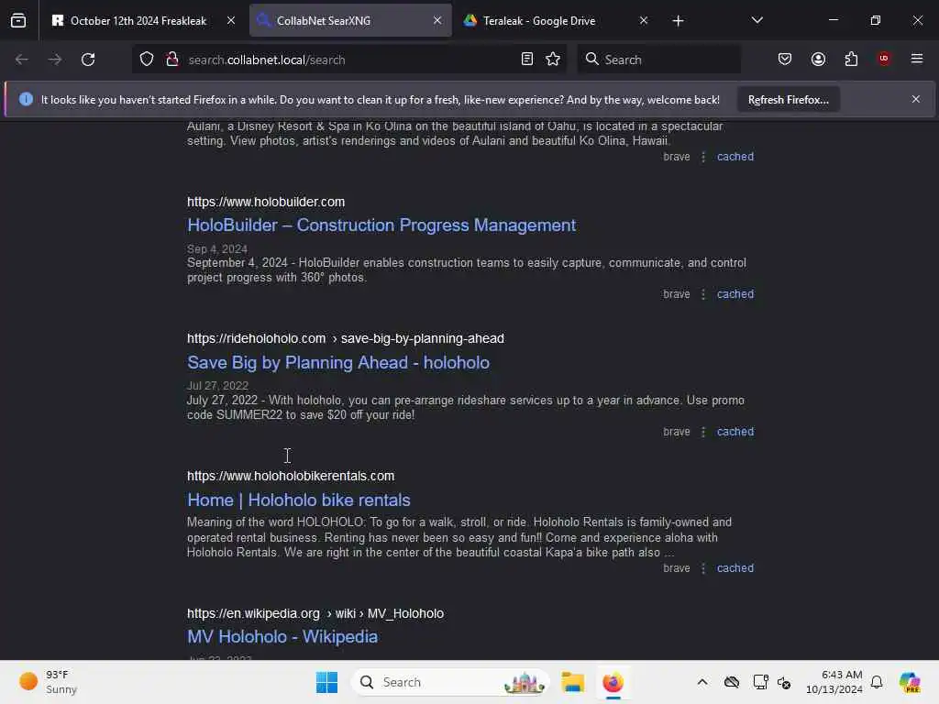Open Save Big by Planning Ahead - holoholo
The height and width of the screenshot is (704, 939).
(x=338, y=363)
